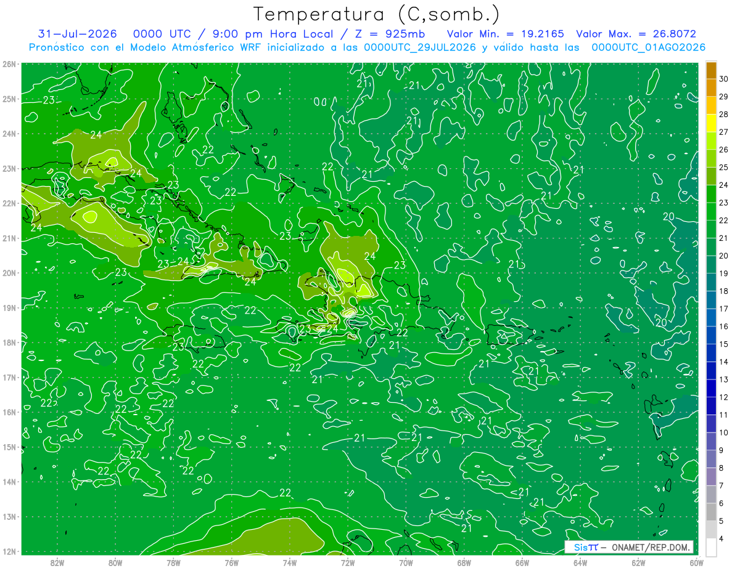Pick the legend swatch between 26 and 27
This screenshot has height=571, width=740.
711,140
